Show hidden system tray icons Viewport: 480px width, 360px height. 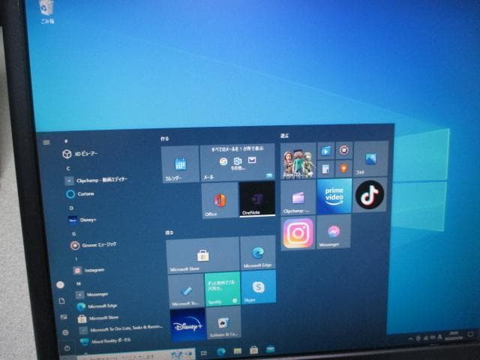pos(410,338)
